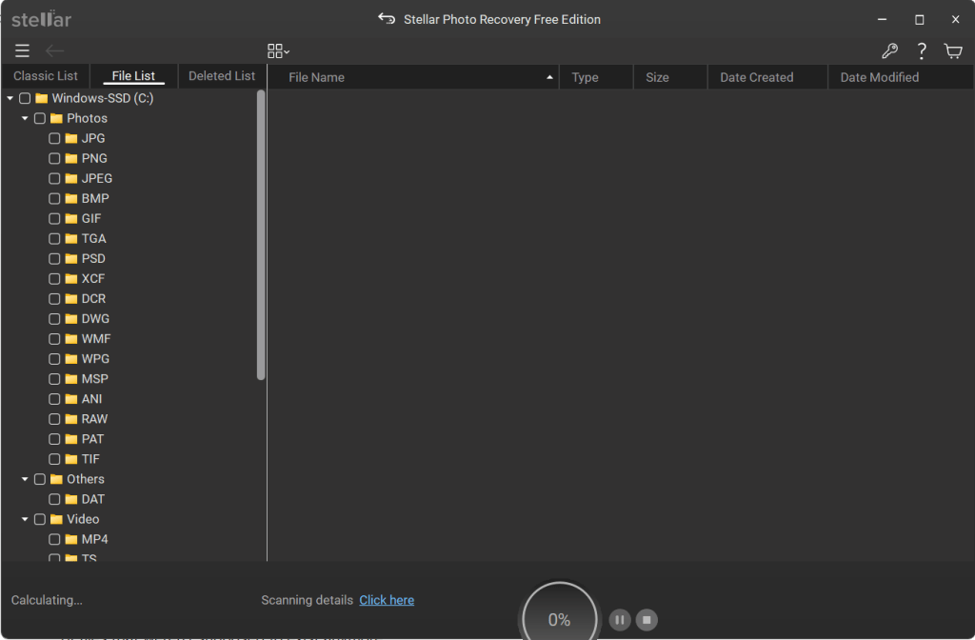This screenshot has height=640, width=975.
Task: Click the Calculating... status text
Action: 47,600
